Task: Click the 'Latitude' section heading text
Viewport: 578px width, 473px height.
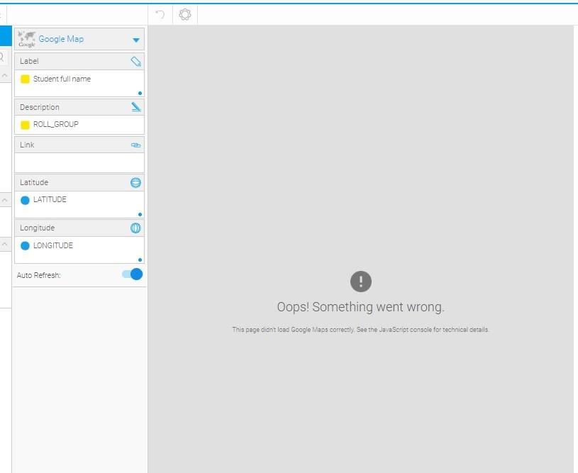Action: 34,182
